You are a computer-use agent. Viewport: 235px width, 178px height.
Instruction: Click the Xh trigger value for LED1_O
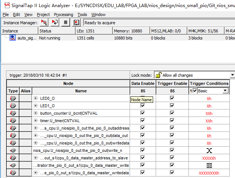click(209, 106)
